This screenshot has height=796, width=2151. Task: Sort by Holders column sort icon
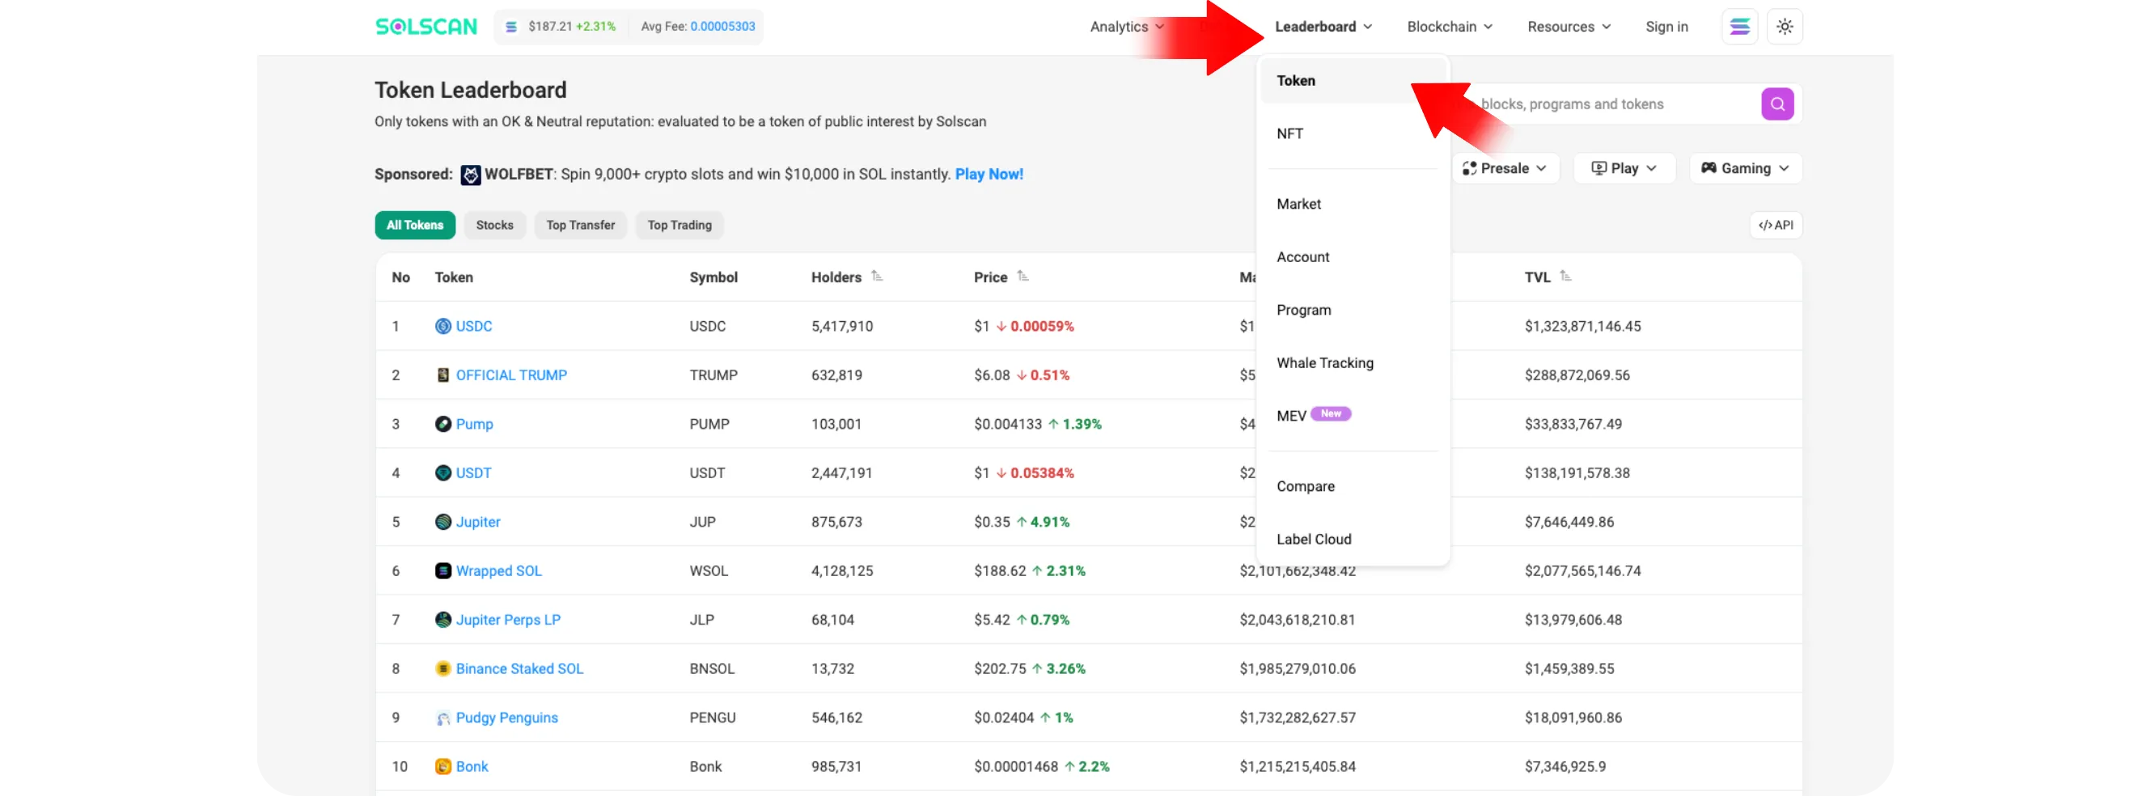pyautogui.click(x=877, y=277)
